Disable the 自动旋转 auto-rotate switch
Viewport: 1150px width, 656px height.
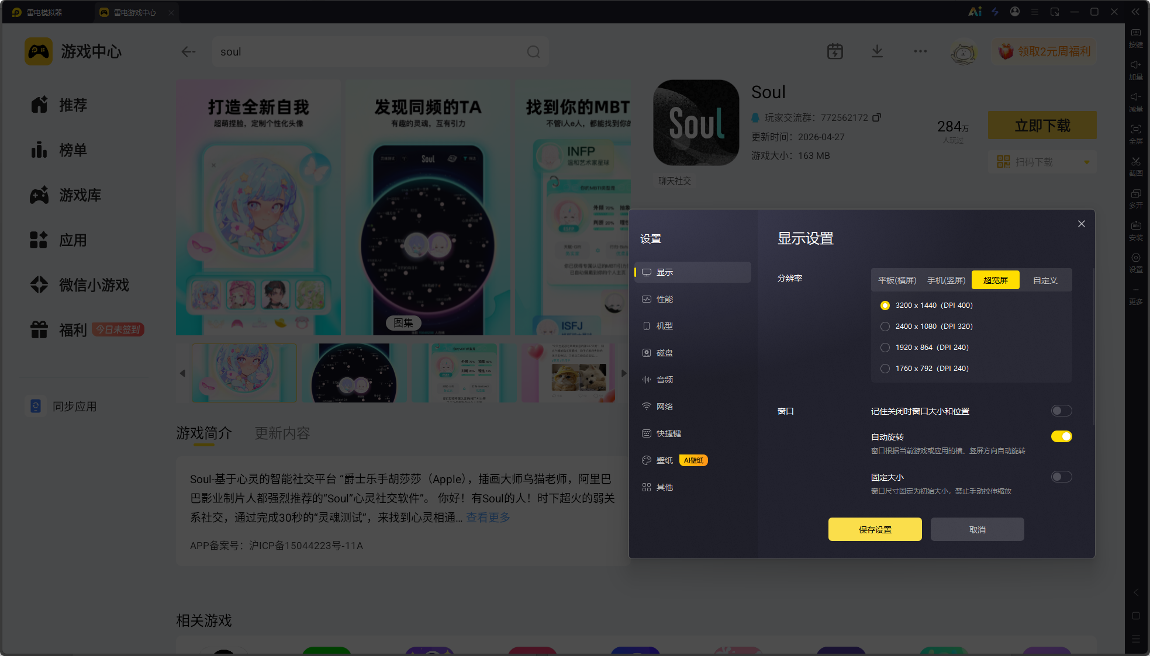click(x=1061, y=436)
